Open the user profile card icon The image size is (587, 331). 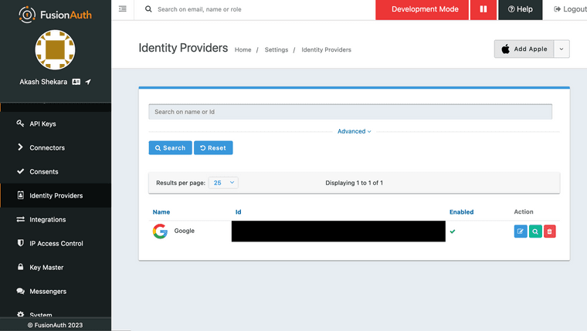point(76,82)
